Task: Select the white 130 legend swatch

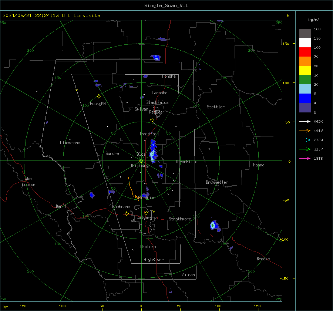Action: tap(305, 43)
